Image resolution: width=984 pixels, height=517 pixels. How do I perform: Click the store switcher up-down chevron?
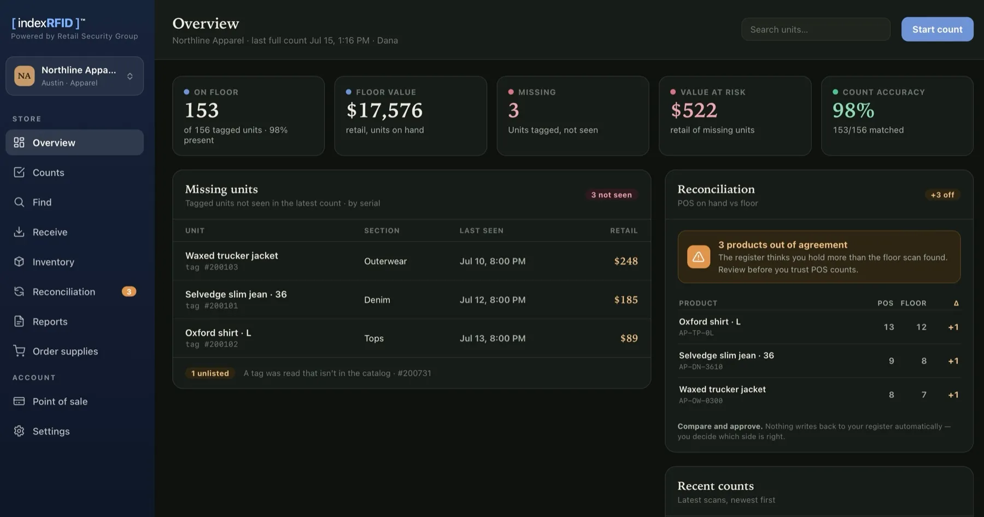pos(130,76)
